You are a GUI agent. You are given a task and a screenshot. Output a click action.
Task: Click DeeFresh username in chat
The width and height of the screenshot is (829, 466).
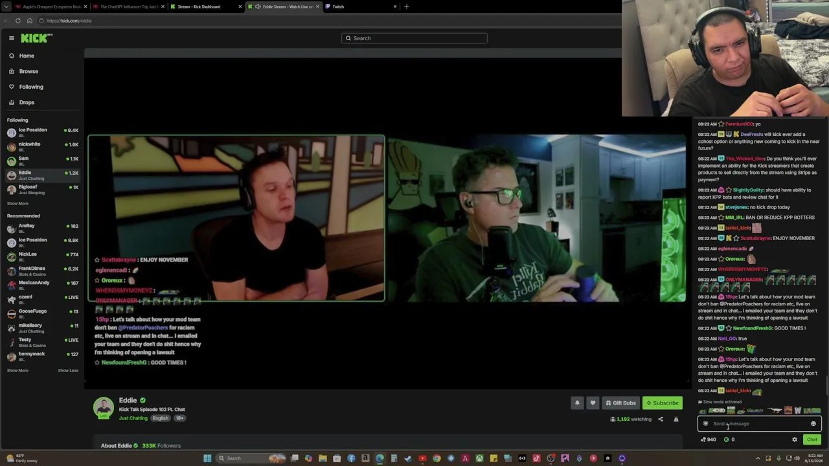751,135
